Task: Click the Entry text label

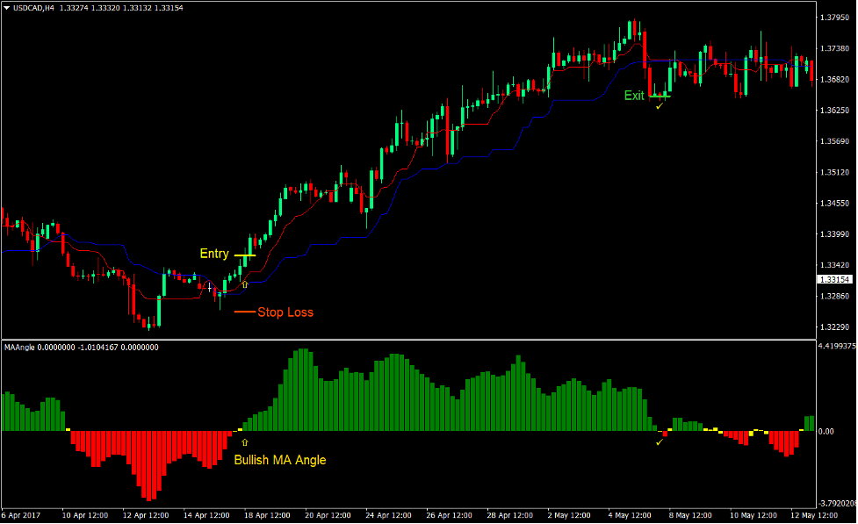Action: (214, 255)
